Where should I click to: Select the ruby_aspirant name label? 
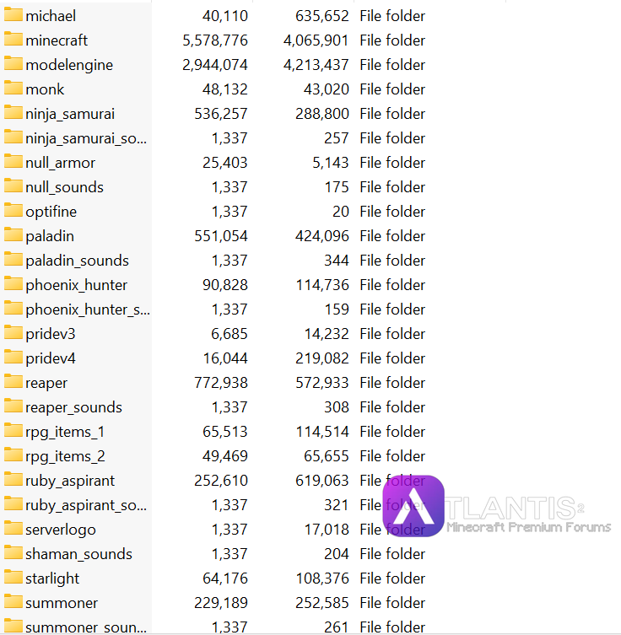(70, 481)
